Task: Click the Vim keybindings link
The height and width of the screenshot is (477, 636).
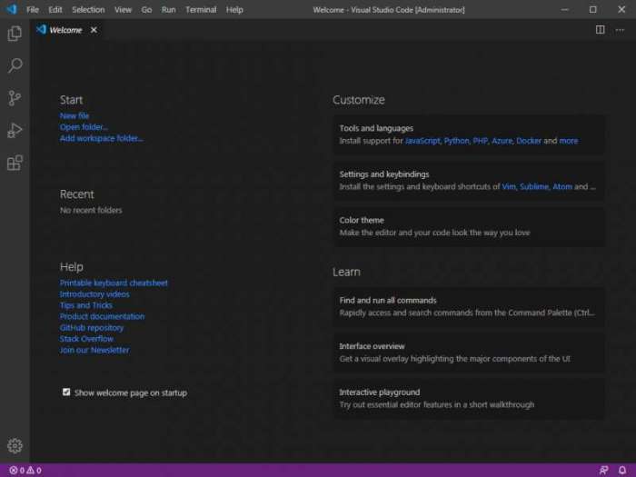Action: pyautogui.click(x=509, y=186)
